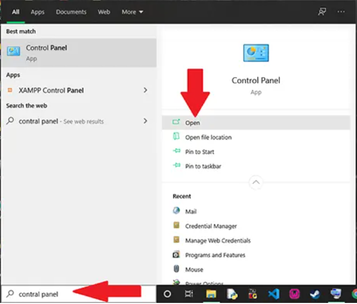Image resolution: width=357 pixels, height=304 pixels.
Task: Click the search box with contral panel
Action: [x=79, y=294]
